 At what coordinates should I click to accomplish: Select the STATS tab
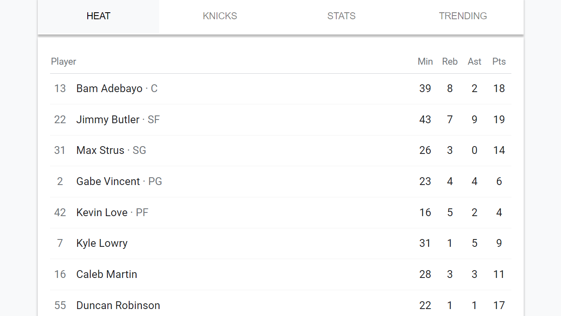[341, 16]
